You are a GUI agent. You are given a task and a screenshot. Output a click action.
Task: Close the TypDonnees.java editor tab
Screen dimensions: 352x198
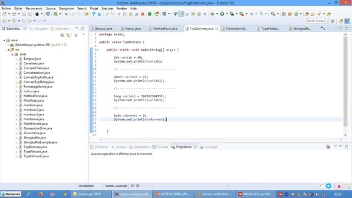217,29
